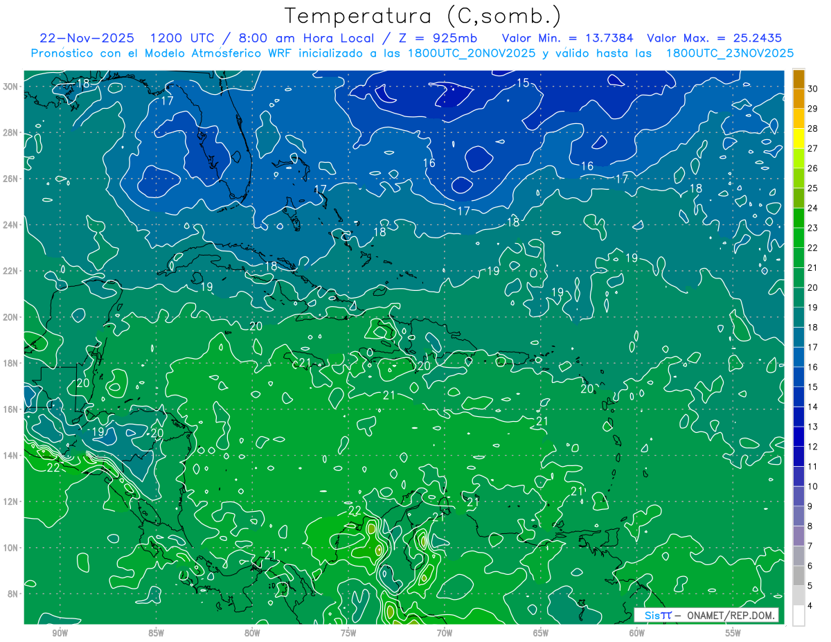Click the '90W' longitude axis label

(60, 633)
